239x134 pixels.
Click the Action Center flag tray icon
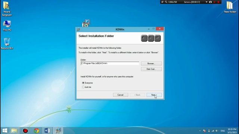pyautogui.click(x=204, y=131)
